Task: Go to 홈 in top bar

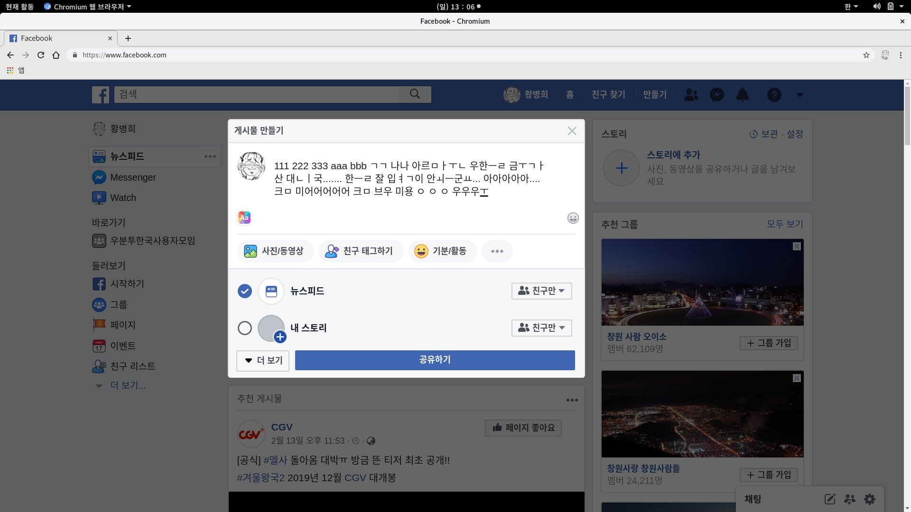Action: pyautogui.click(x=570, y=95)
